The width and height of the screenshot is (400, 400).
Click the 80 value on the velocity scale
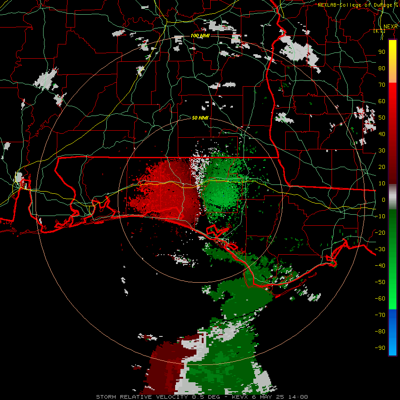pyautogui.click(x=382, y=68)
